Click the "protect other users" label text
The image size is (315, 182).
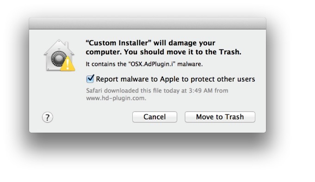tap(222, 79)
